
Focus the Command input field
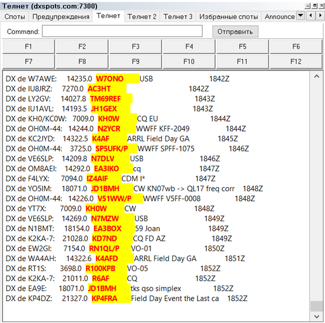click(x=122, y=31)
